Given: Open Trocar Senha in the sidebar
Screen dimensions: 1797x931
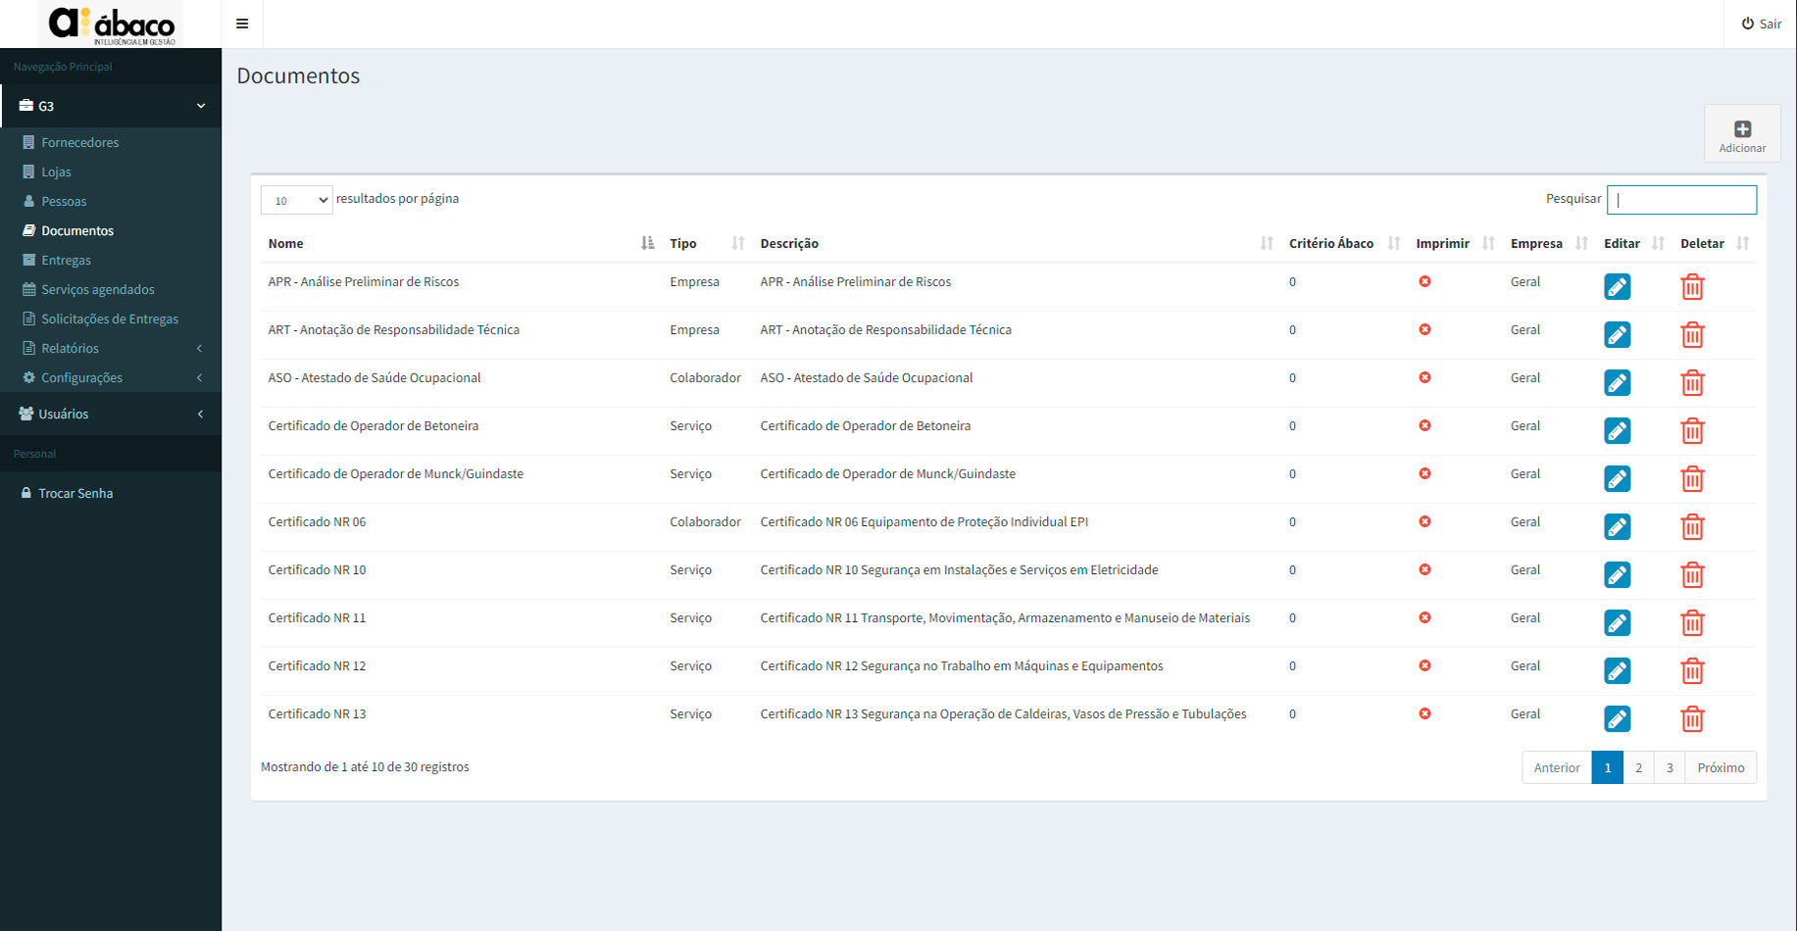Looking at the screenshot, I should [75, 493].
